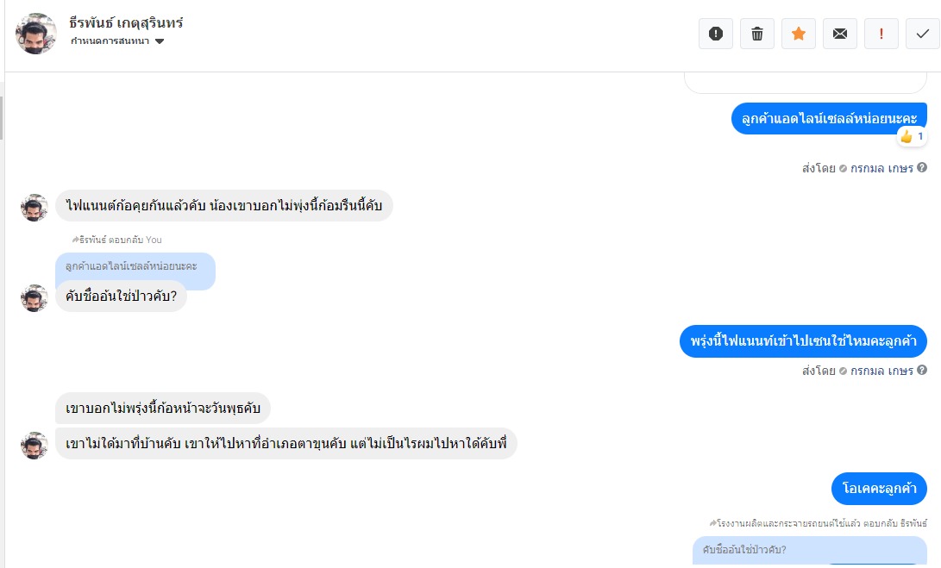
Task: Mark conversation unread via envelope icon
Action: point(839,34)
